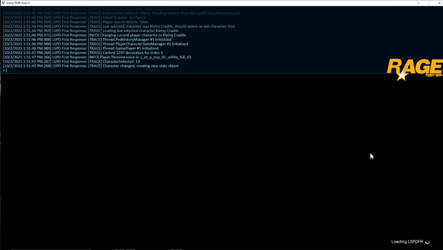443x250 pixels.
Task: Click the Loading LSPDFR spinner icon
Action: pos(427,242)
